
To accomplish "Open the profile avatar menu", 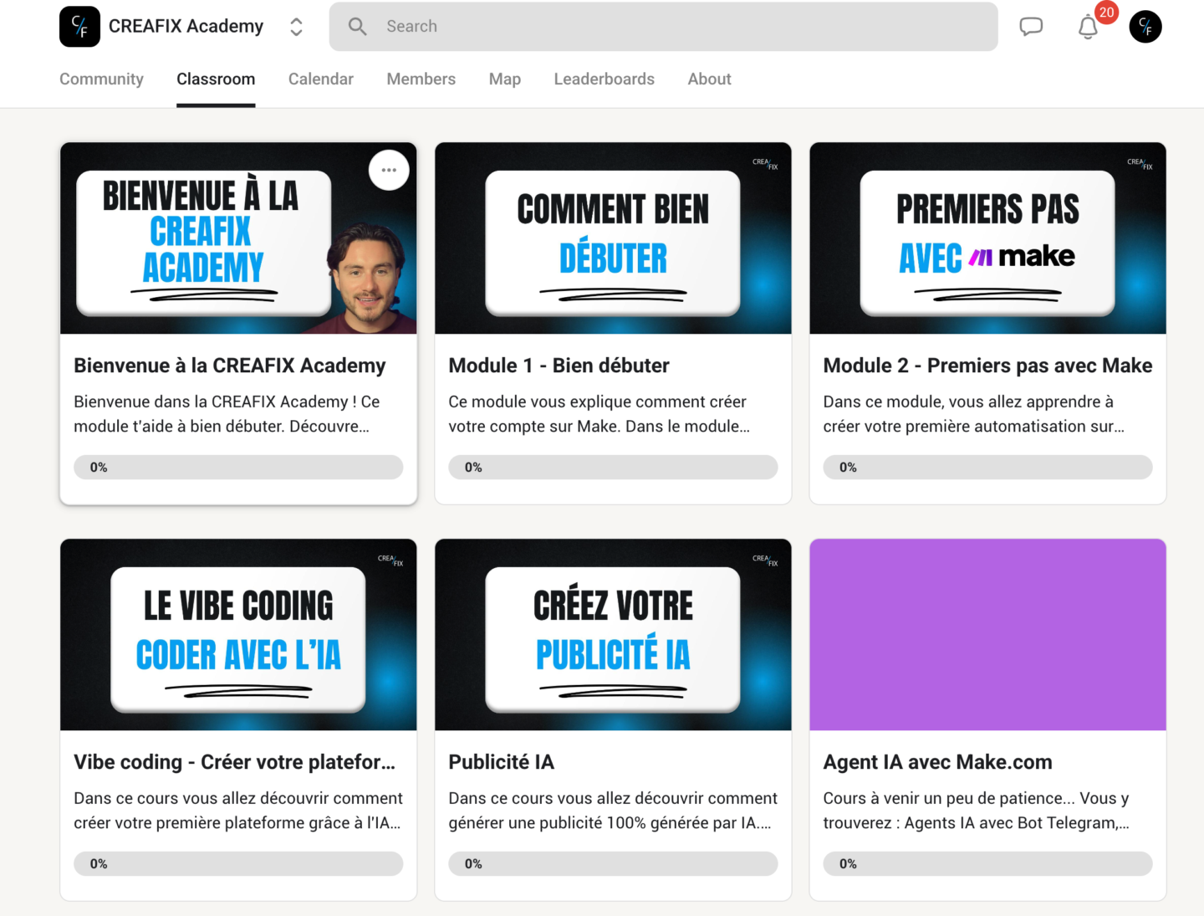I will pos(1145,27).
